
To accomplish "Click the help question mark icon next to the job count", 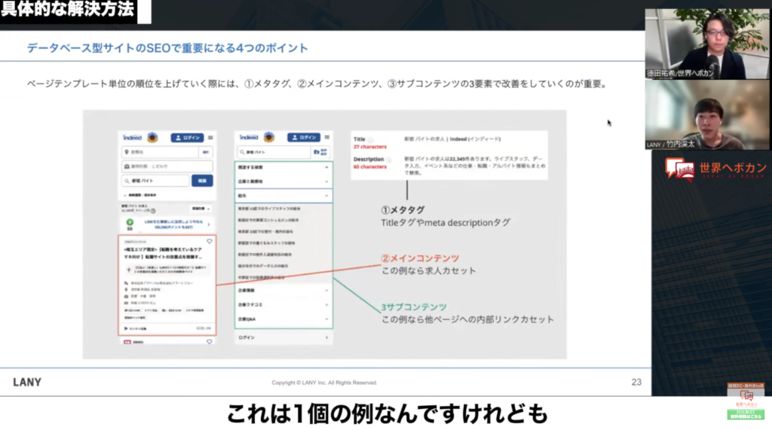I will [153, 211].
